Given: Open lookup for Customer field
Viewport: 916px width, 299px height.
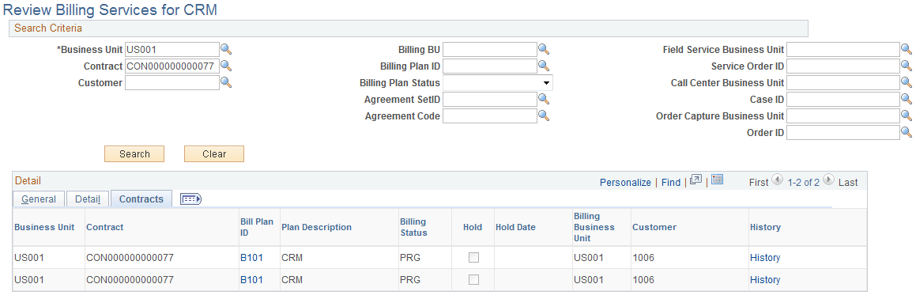Looking at the screenshot, I should click(226, 82).
